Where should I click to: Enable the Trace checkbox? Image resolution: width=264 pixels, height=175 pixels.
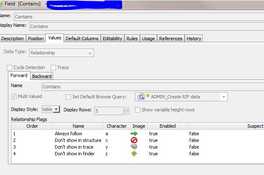pyautogui.click(x=53, y=67)
